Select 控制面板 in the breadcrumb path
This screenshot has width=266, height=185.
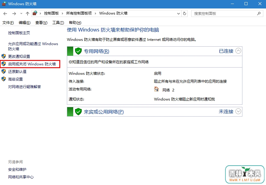[x=51, y=13]
